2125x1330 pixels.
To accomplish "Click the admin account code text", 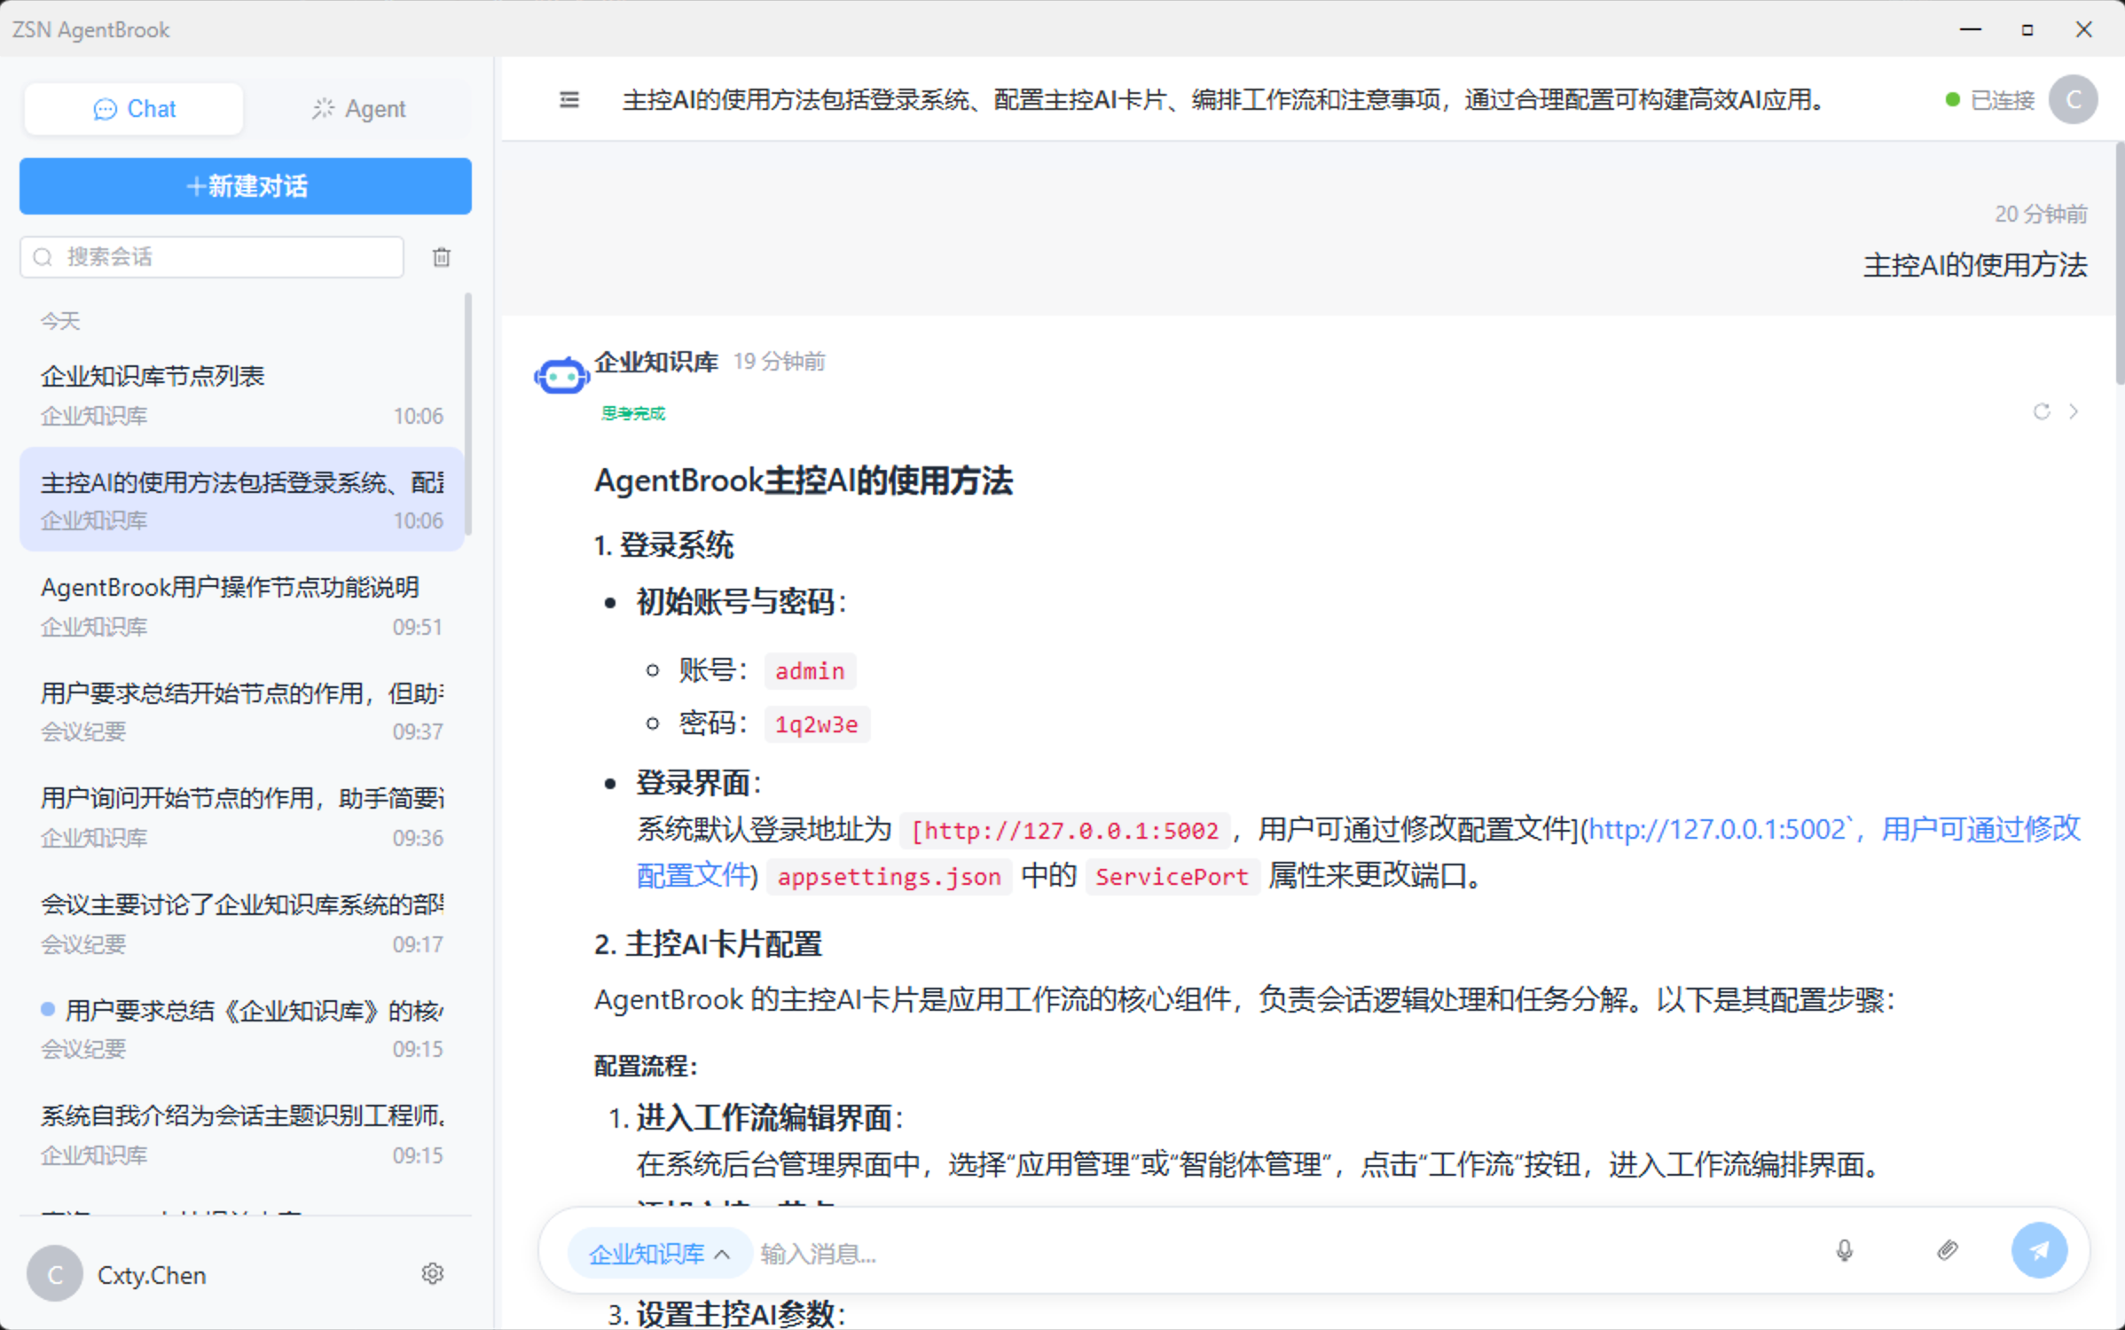I will point(810,671).
